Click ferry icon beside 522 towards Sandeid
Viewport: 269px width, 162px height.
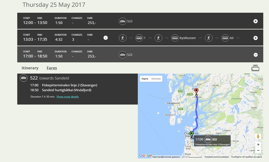click(24, 78)
